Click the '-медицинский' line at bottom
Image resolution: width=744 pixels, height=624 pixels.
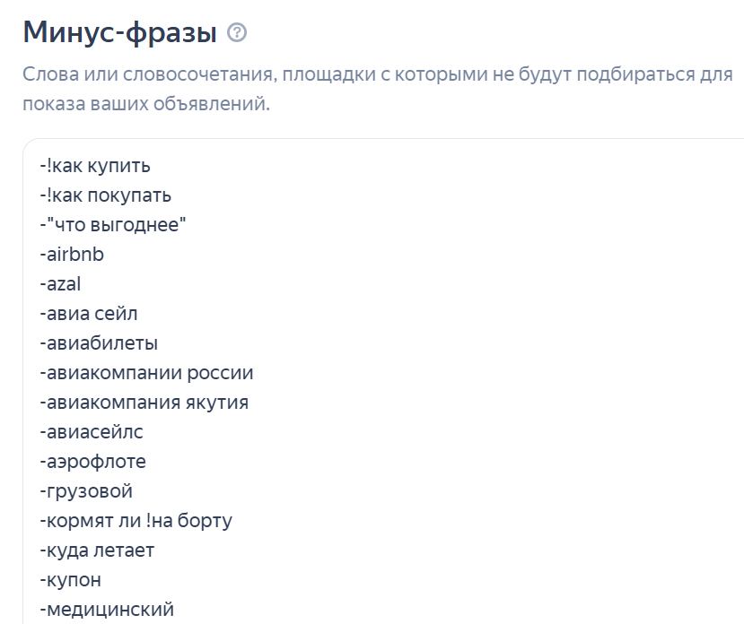point(106,610)
